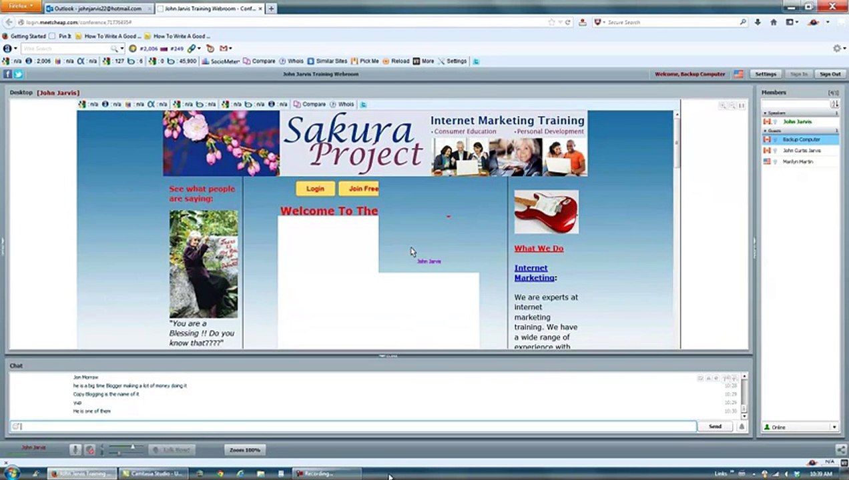The width and height of the screenshot is (849, 480).
Task: Share the webroom on Facebook icon
Action: pos(7,74)
